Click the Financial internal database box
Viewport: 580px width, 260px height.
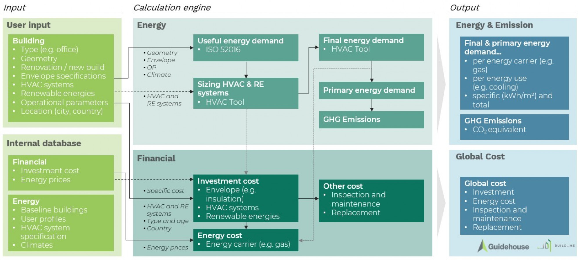(x=61, y=173)
